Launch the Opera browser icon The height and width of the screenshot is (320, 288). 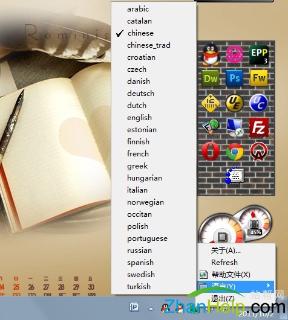point(211,151)
